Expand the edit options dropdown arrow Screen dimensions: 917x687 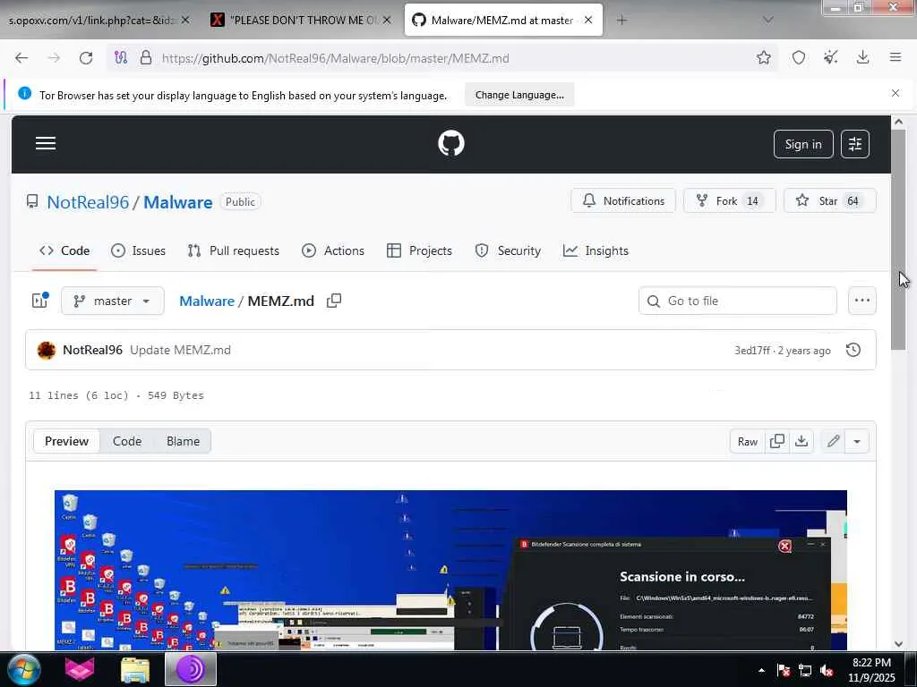pos(857,441)
